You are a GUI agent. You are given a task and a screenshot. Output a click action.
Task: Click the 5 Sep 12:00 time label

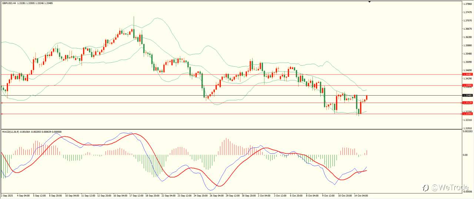point(39,195)
